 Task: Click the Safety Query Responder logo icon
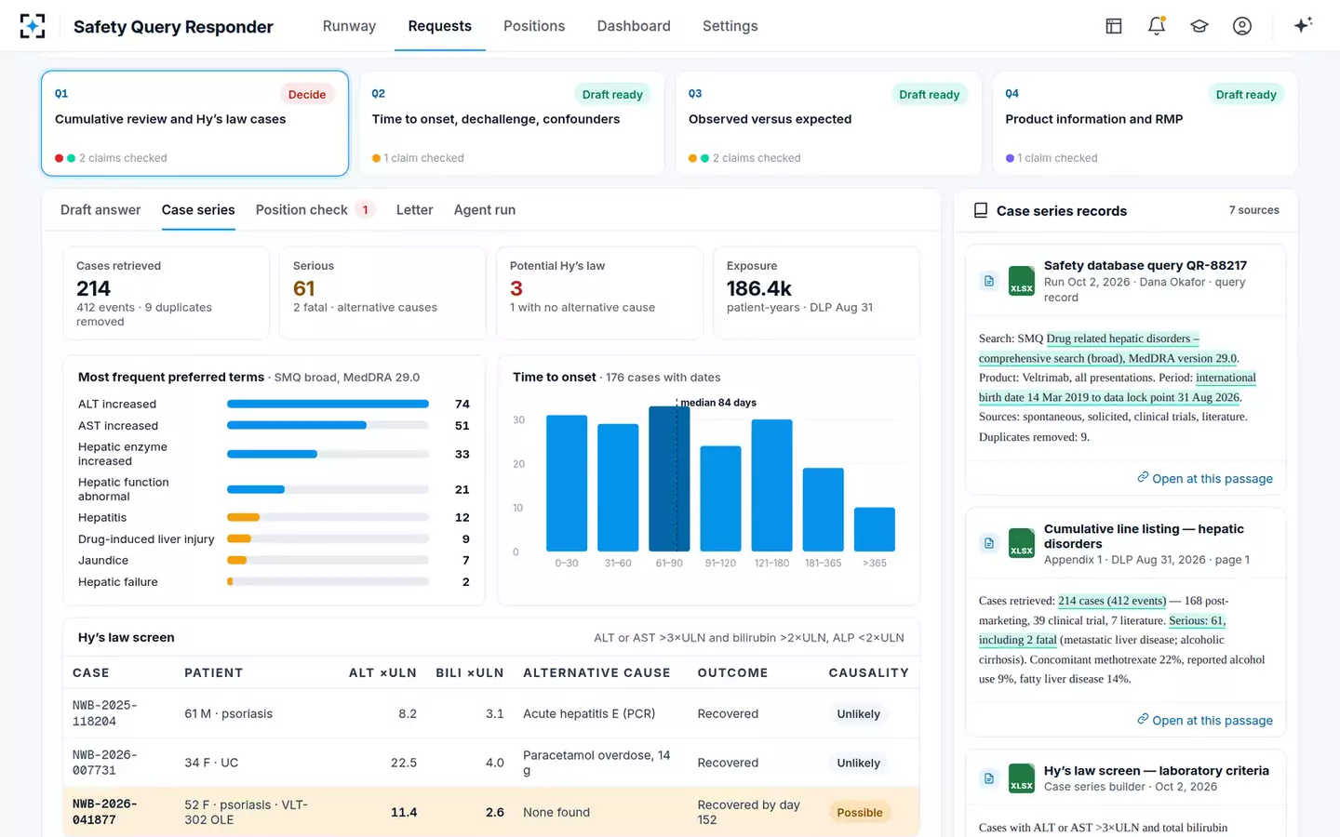pyautogui.click(x=33, y=26)
